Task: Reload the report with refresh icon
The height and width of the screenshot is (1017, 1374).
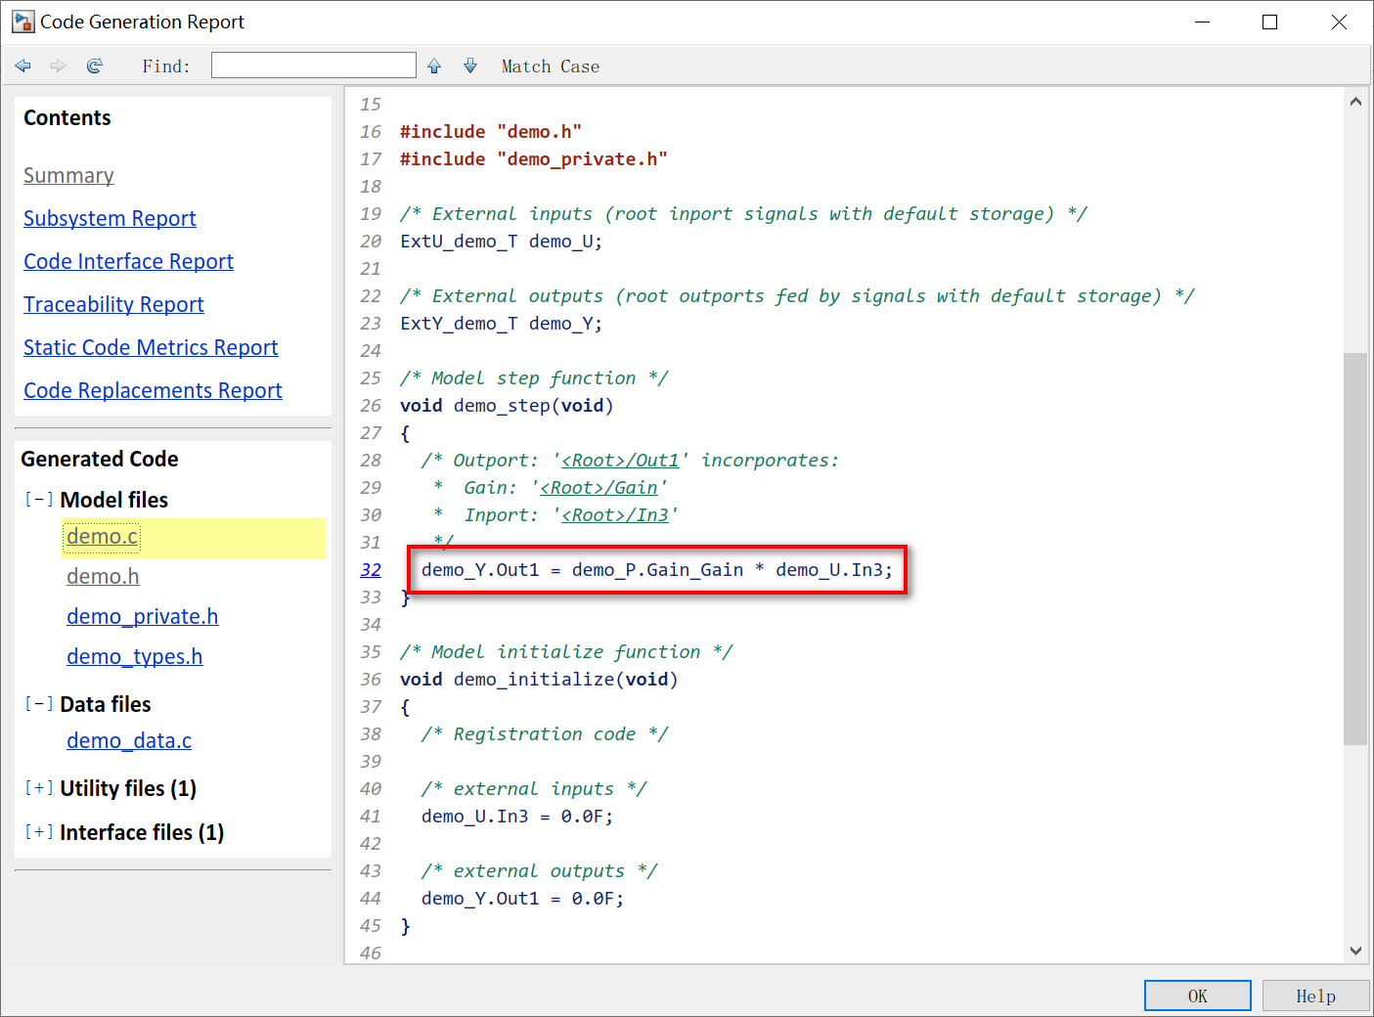Action: (95, 66)
